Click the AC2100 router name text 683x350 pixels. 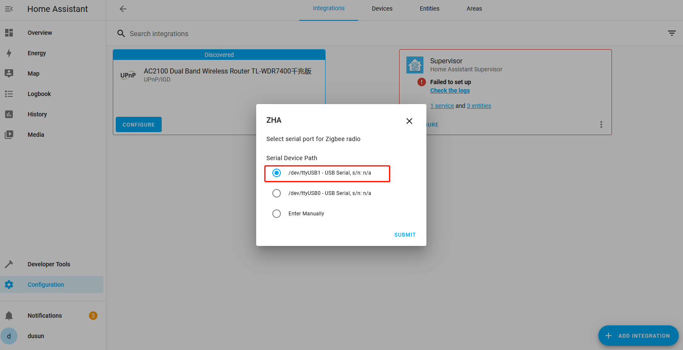tap(228, 71)
